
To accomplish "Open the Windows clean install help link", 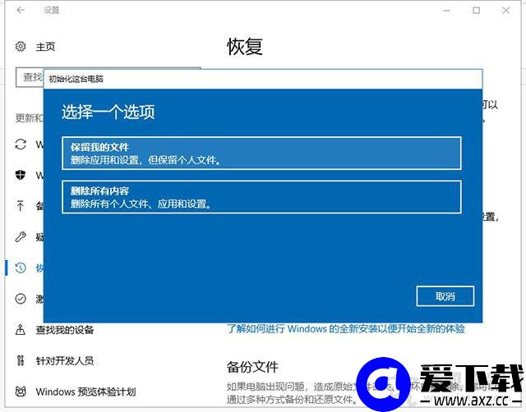I will (346, 328).
